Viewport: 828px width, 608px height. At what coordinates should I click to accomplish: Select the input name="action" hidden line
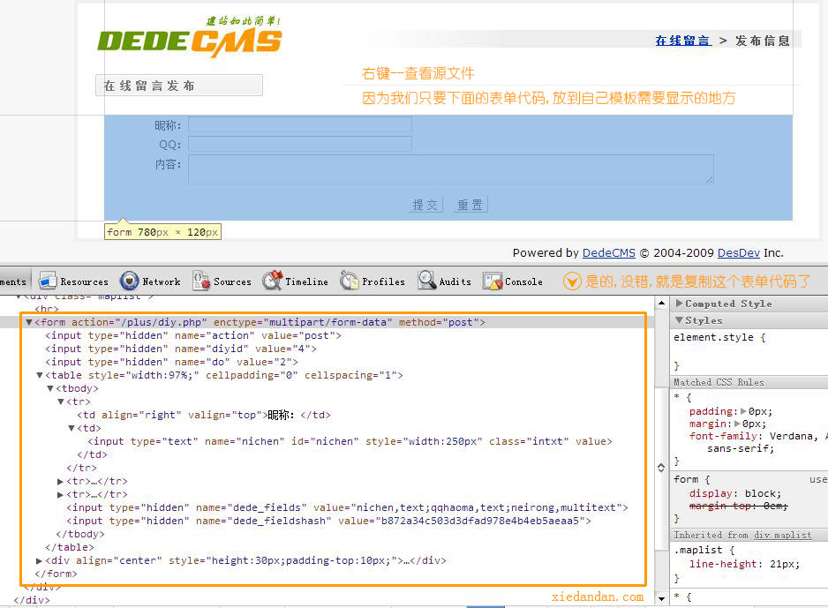(x=193, y=335)
